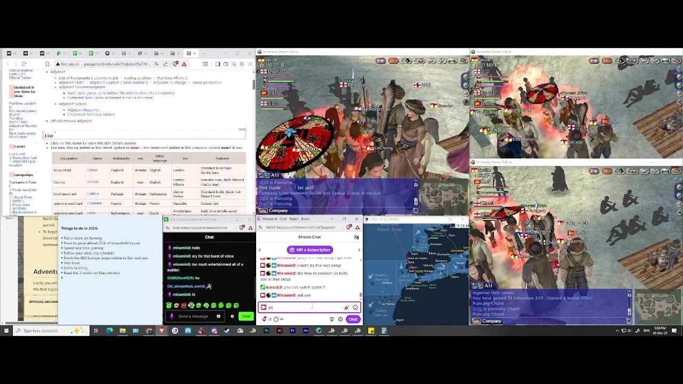Open the Official Manual Adjutant link
This screenshot has height=384, width=683.
click(71, 121)
